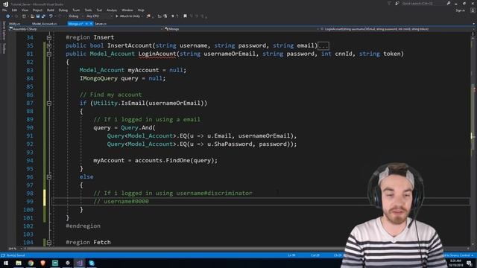The width and height of the screenshot is (477, 268).
Task: Open the Assembly-CSharp project dropdown
Action: pos(86,29)
